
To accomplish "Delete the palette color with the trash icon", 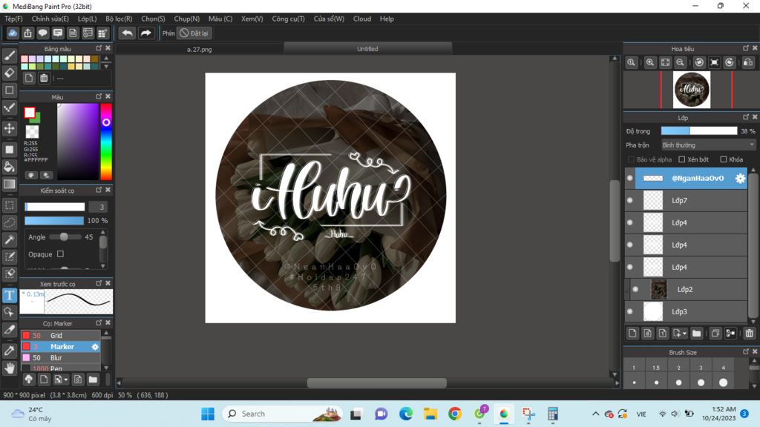I will 44,78.
